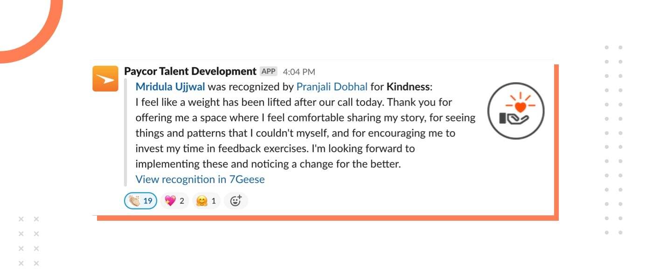Toggle the clapping hands reaction with 19
The image size is (646, 280).
(140, 201)
